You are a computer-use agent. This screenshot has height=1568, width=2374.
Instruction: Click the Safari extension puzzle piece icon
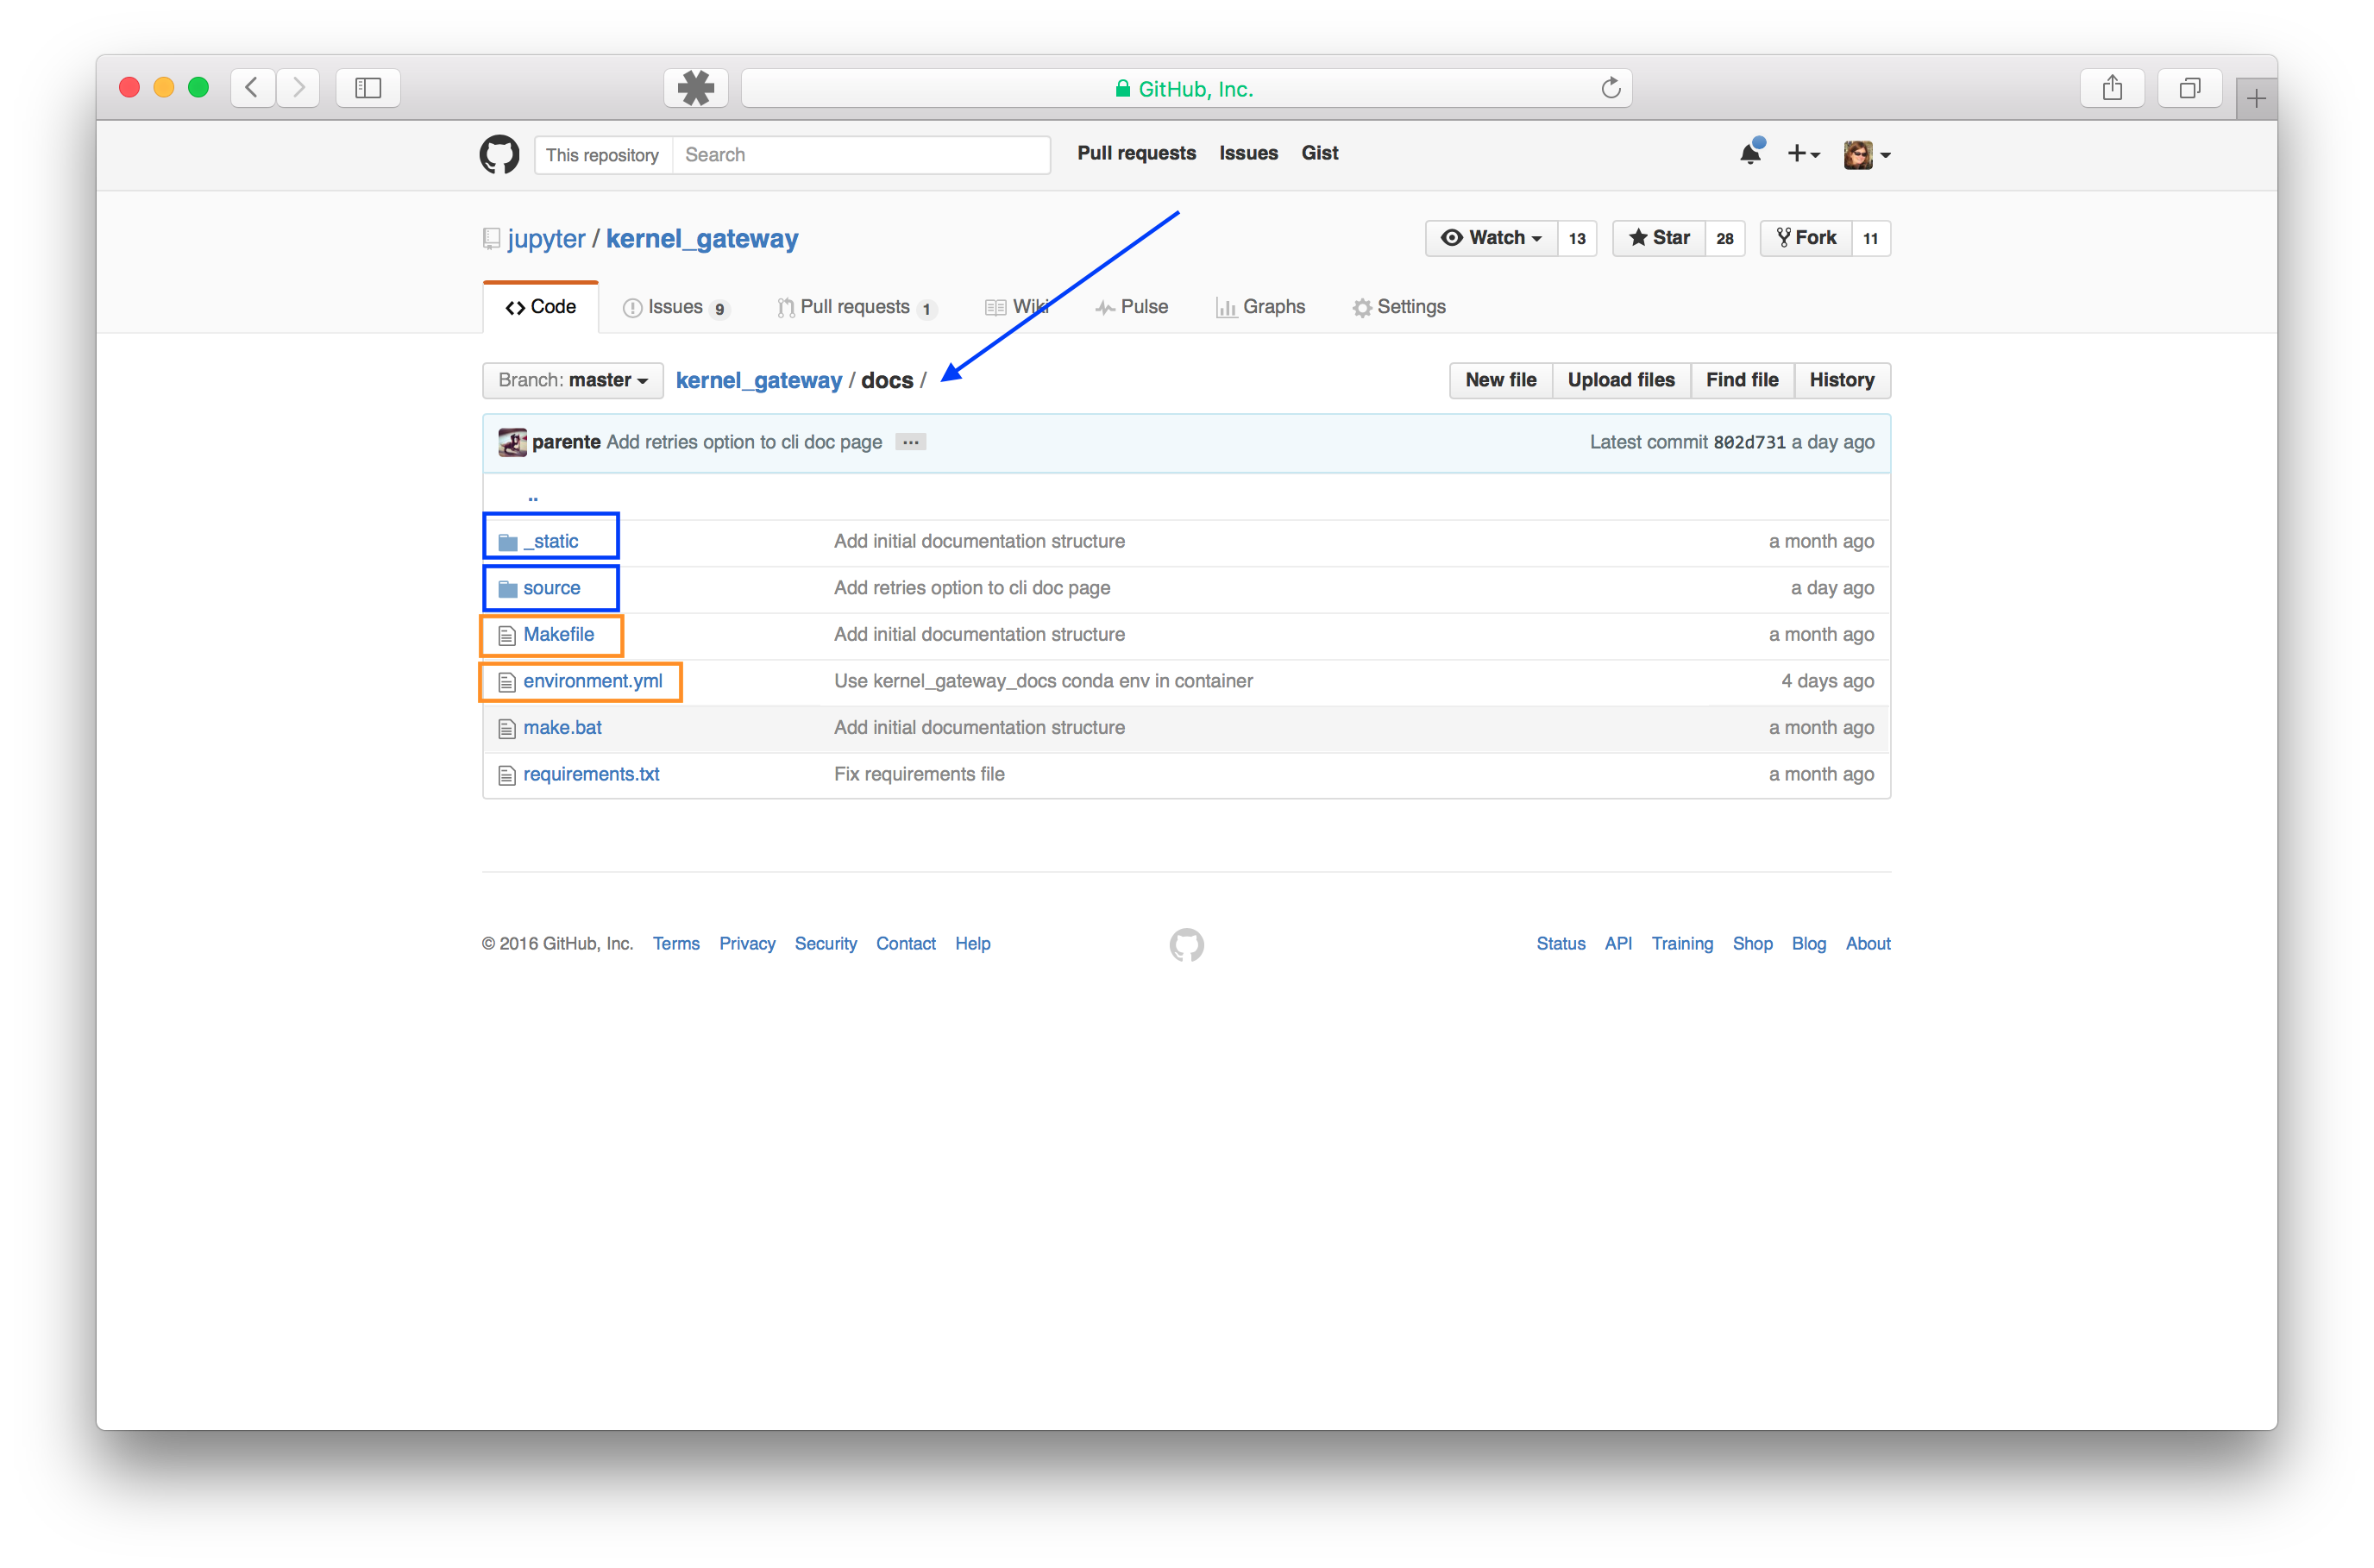click(695, 88)
